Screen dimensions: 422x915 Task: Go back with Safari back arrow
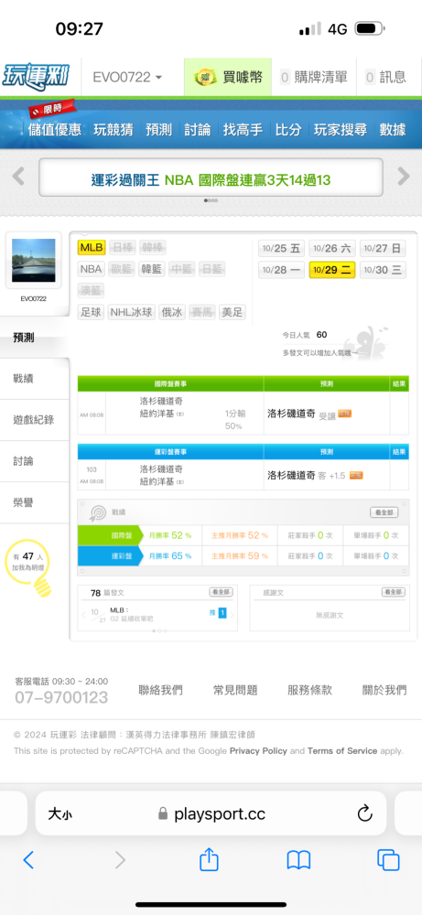[28, 860]
